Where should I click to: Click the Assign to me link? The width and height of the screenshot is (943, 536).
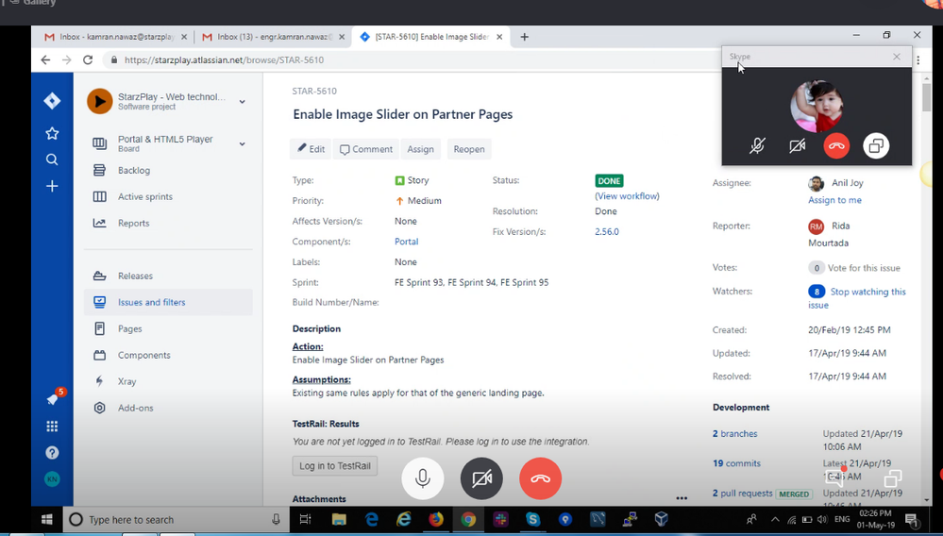[x=834, y=200]
